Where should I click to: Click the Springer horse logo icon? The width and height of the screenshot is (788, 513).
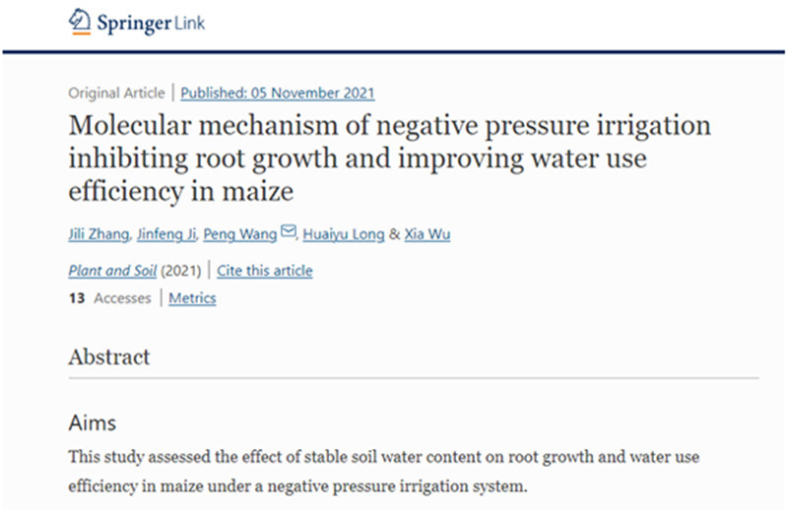click(x=80, y=21)
